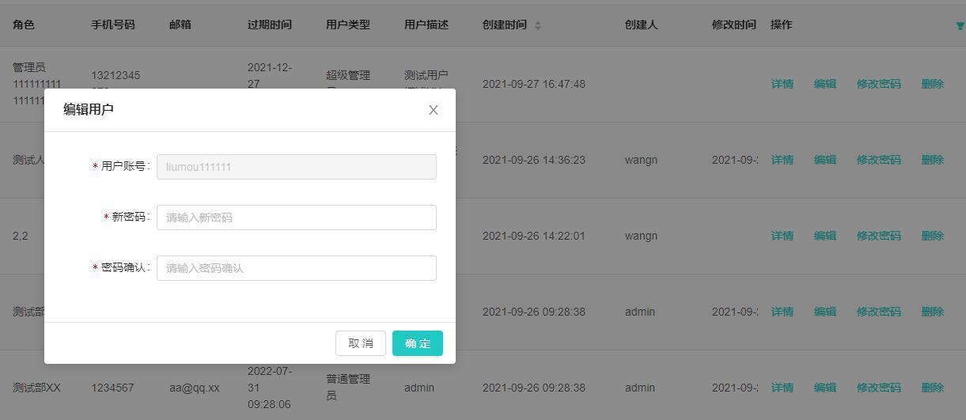Click 修改密码 in the first row

tap(878, 84)
